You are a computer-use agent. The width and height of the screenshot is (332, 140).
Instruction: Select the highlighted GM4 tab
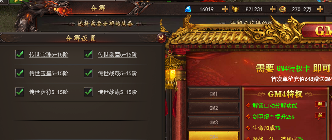pos(214,136)
